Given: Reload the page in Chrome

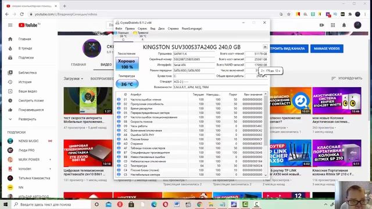Looking at the screenshot, I should tap(22, 14).
